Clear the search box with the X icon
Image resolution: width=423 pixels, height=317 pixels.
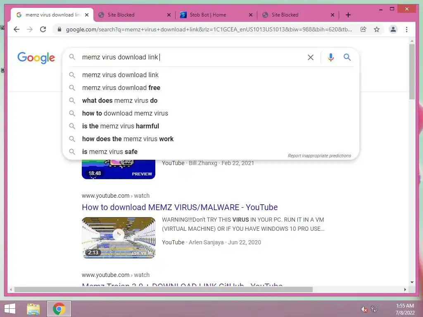coord(311,57)
